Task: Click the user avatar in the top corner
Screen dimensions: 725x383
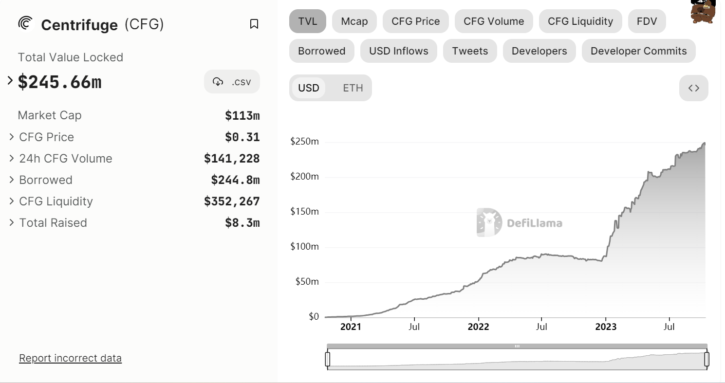Action: coord(702,13)
